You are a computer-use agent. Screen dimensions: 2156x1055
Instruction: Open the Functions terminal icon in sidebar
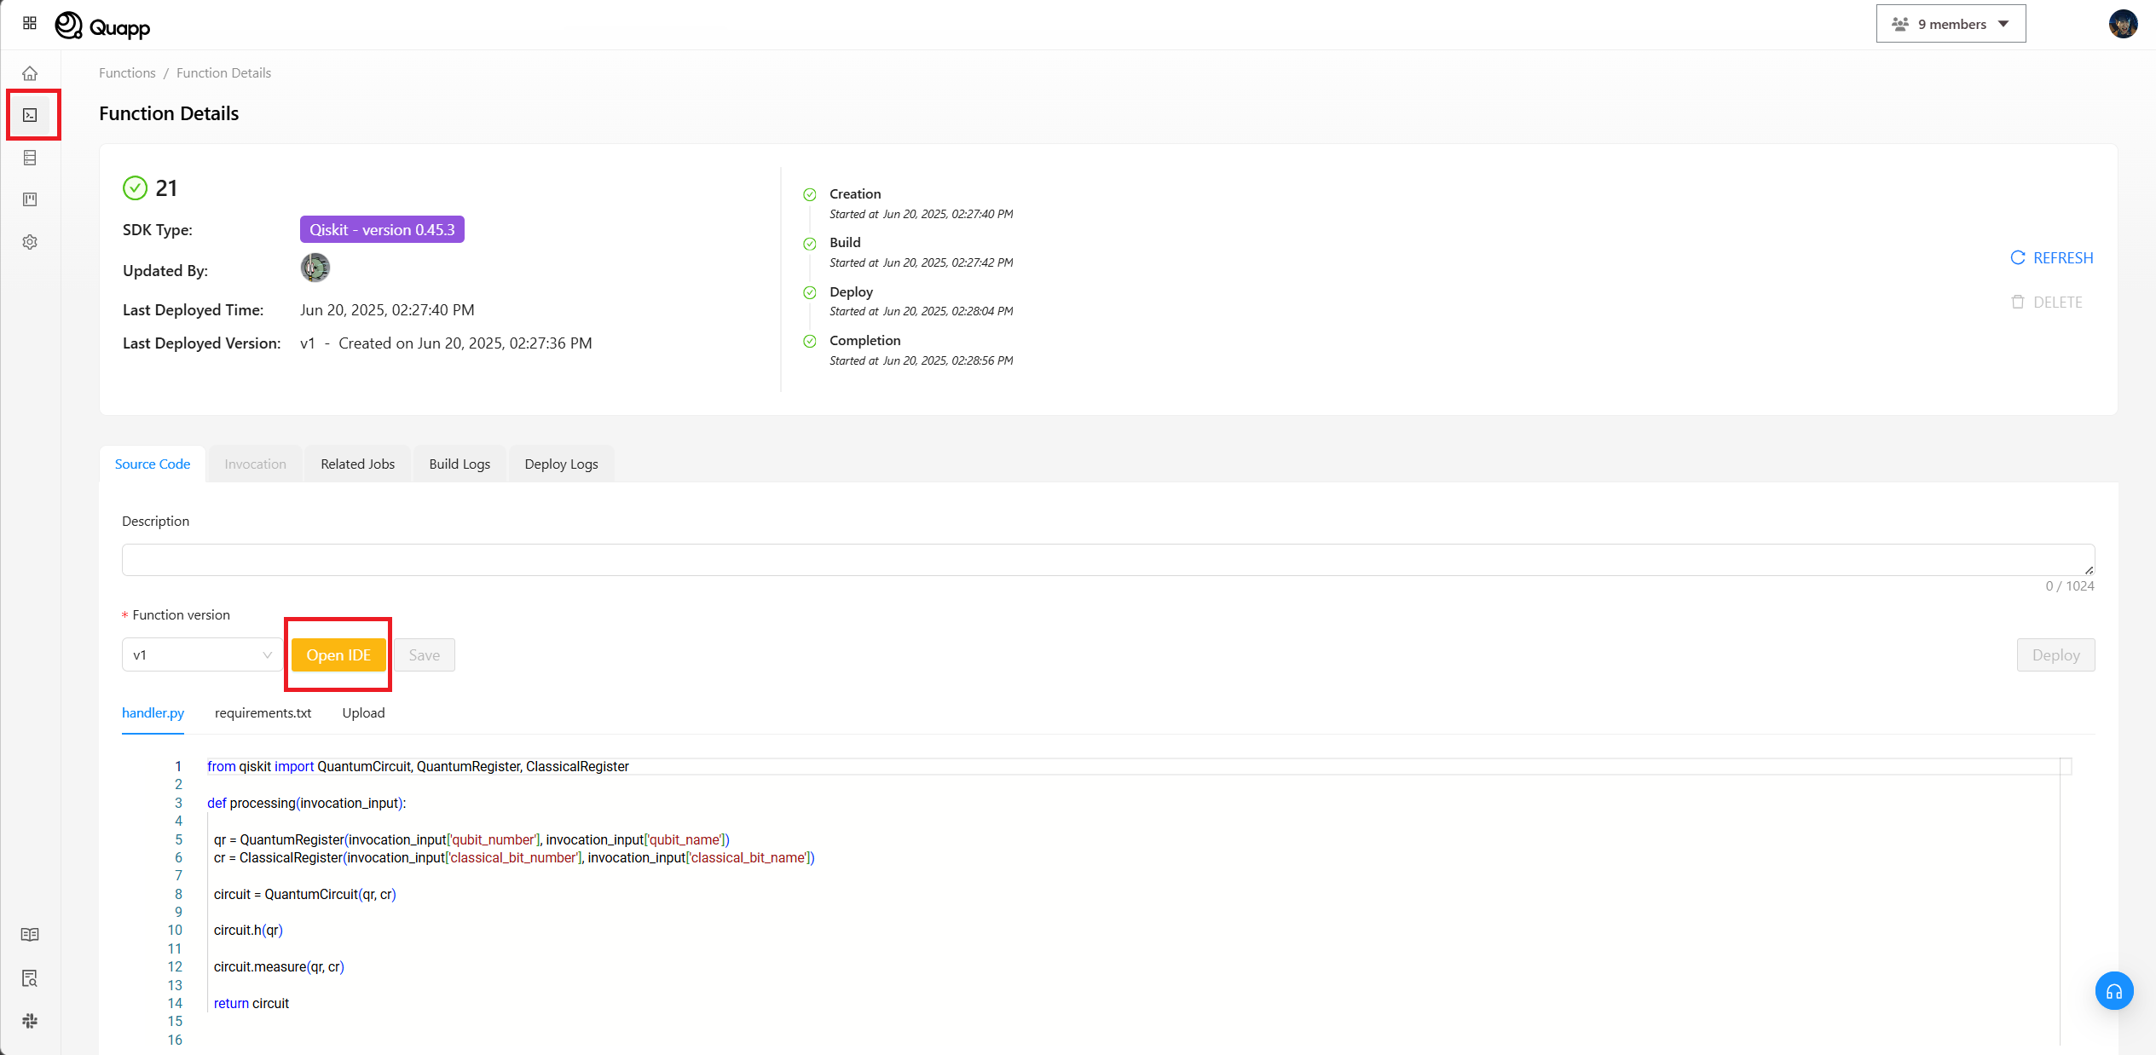[31, 114]
